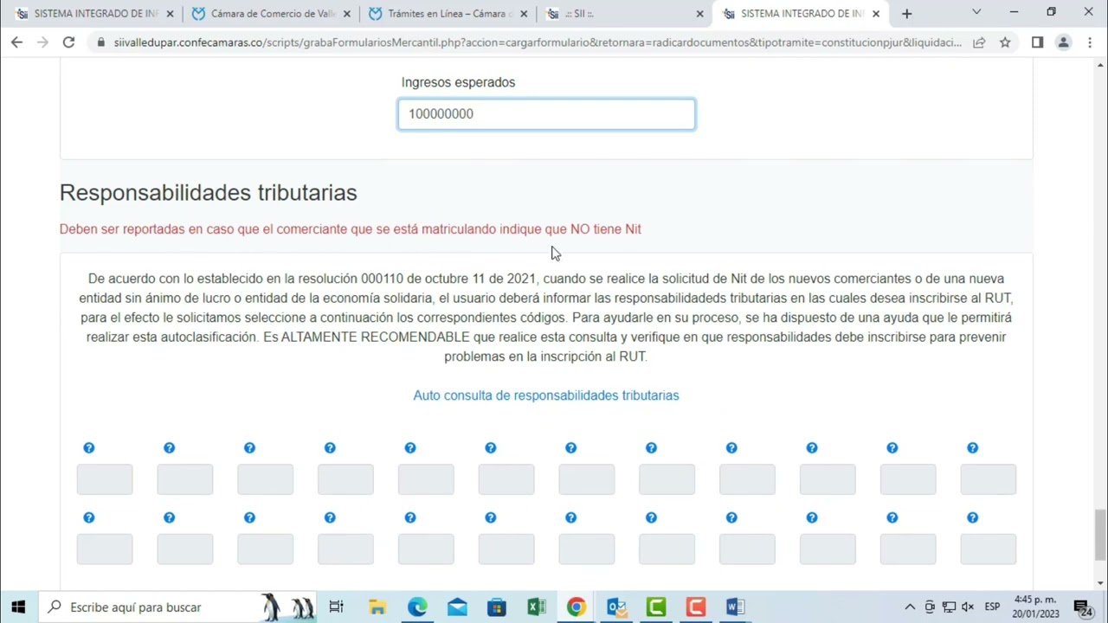Open the green Camtasia taskbar icon
The width and height of the screenshot is (1108, 623).
(x=656, y=607)
